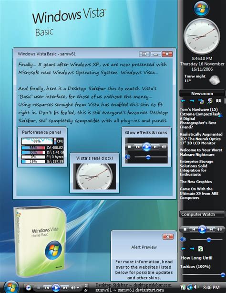Viewport: 226px width, 293px height.
Task: Click the analog clock in the sidebar
Action: click(202, 36)
